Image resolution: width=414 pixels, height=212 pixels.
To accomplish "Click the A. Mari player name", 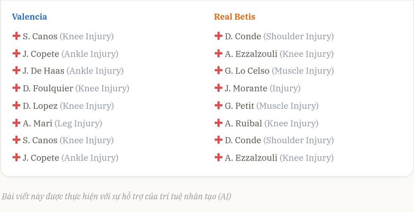I will point(38,123).
